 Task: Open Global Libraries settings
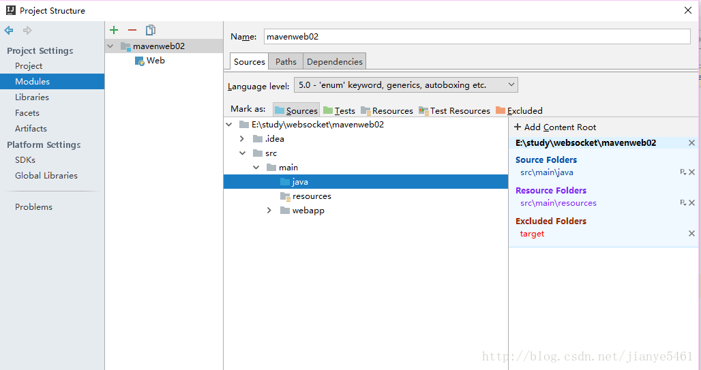tap(46, 175)
